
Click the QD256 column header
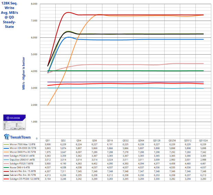click(x=172, y=140)
